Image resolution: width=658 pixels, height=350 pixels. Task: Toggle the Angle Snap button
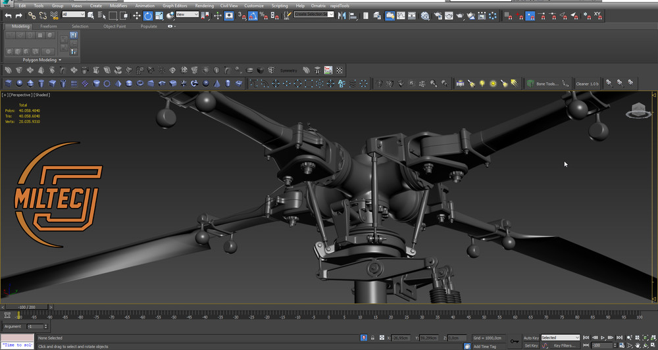tap(253, 15)
